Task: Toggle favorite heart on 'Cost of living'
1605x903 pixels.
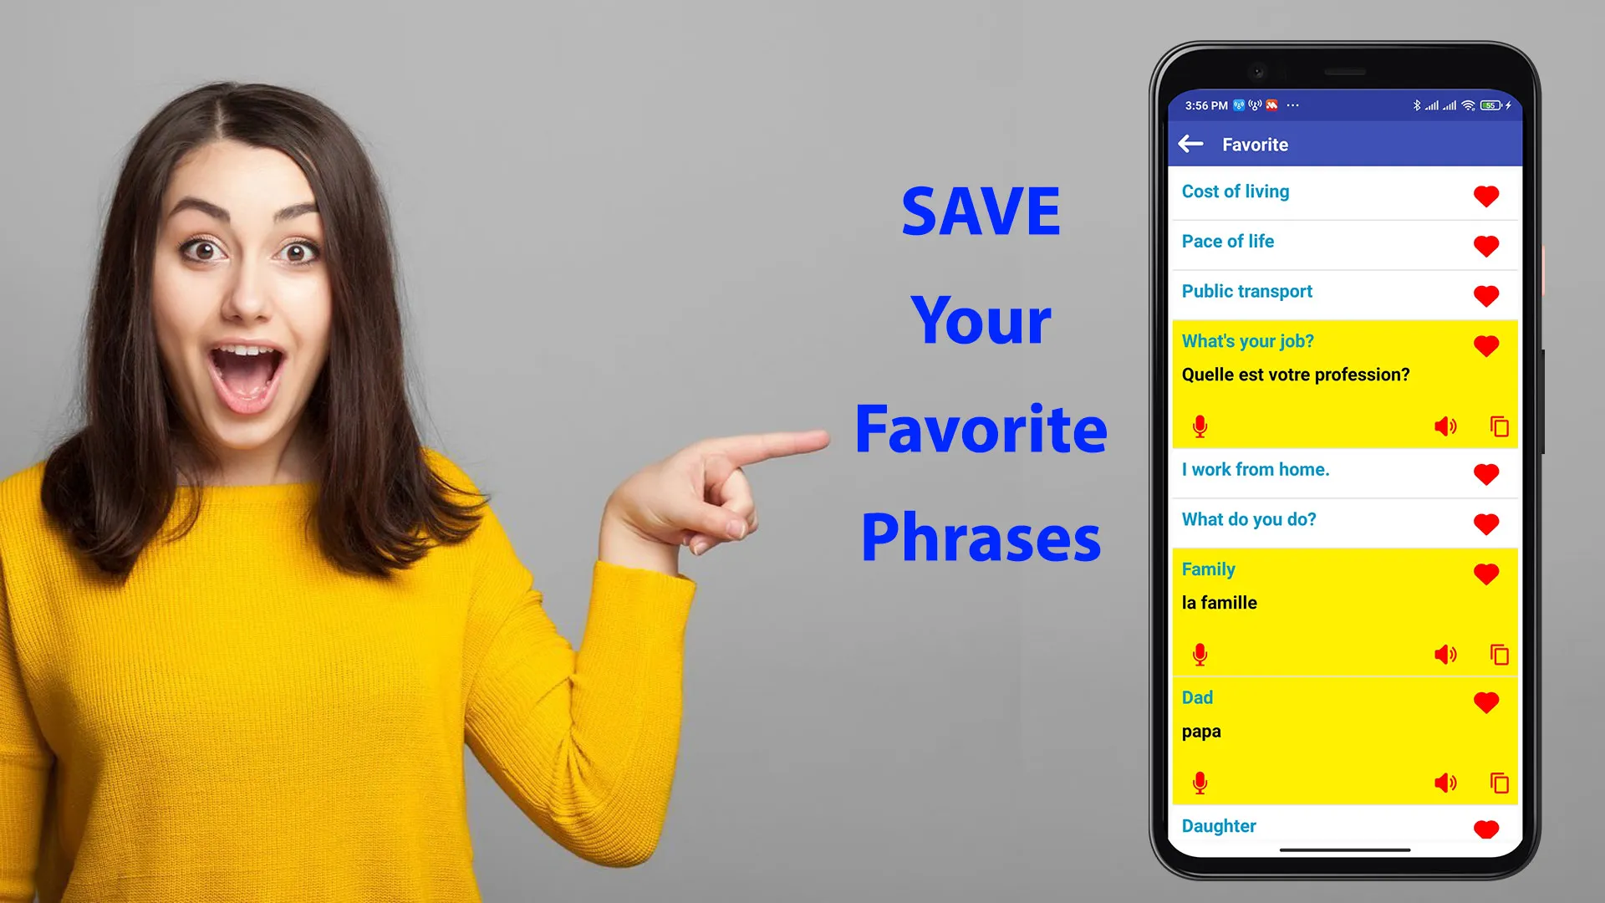Action: (1486, 195)
